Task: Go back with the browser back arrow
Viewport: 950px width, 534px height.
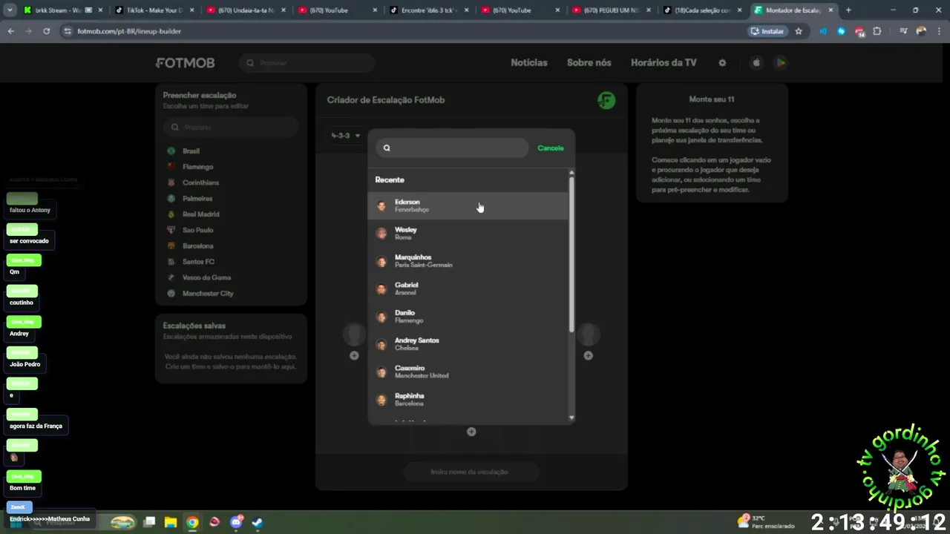Action: 11,31
